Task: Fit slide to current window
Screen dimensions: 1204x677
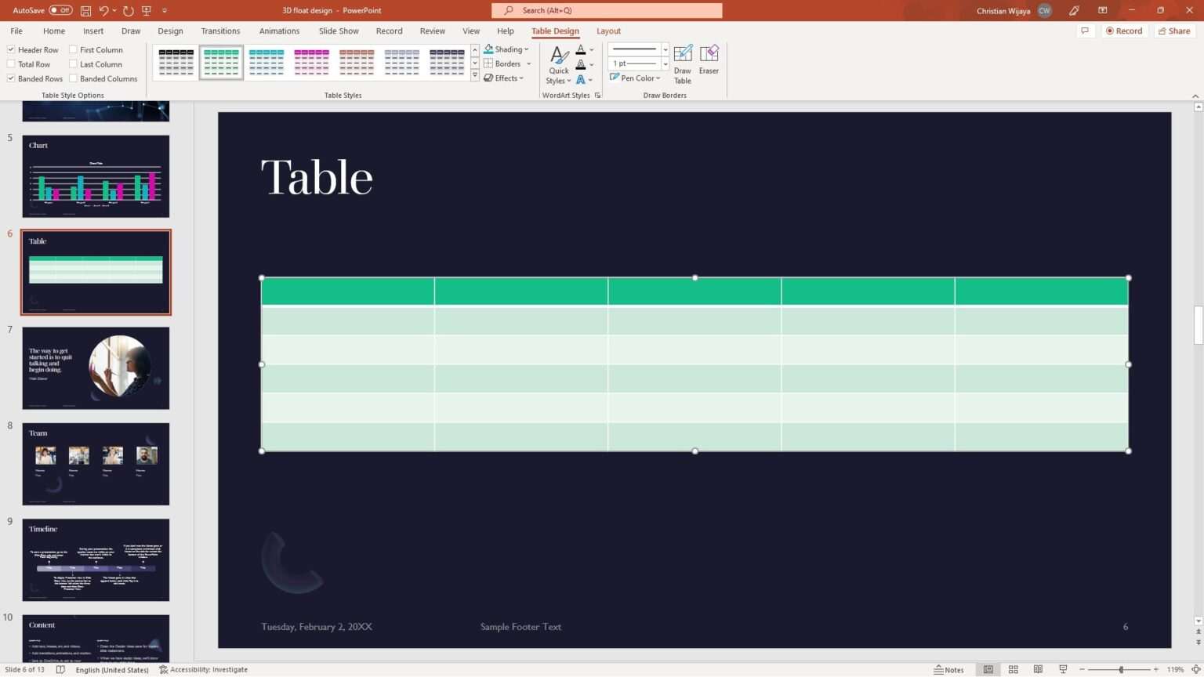Action: point(1195,669)
